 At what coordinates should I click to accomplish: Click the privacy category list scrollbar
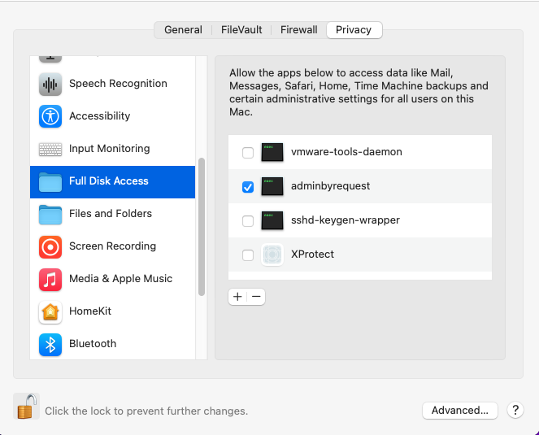coord(202,227)
